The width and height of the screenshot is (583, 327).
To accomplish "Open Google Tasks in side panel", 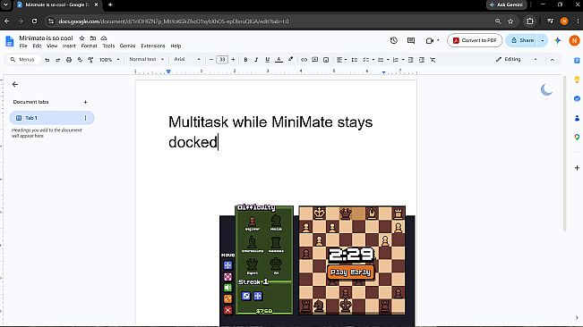I will pos(577,98).
